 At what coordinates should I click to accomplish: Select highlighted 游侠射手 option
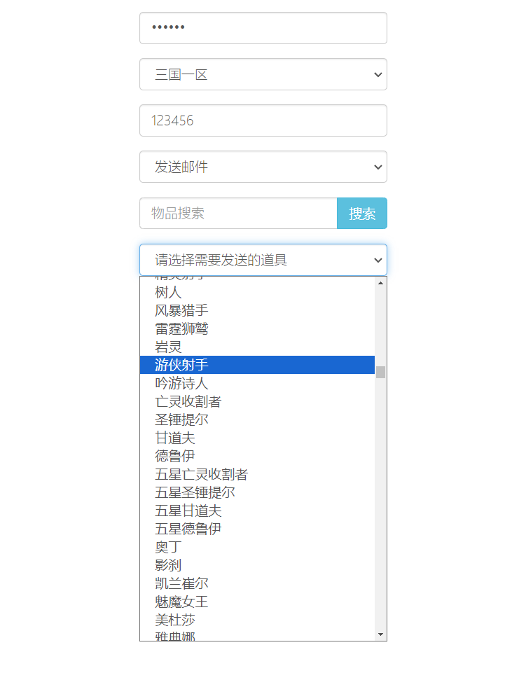181,365
